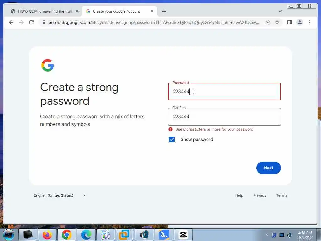Screen dimensions: 321x241
Task: Go back using the browser back arrow
Action: coord(11,22)
